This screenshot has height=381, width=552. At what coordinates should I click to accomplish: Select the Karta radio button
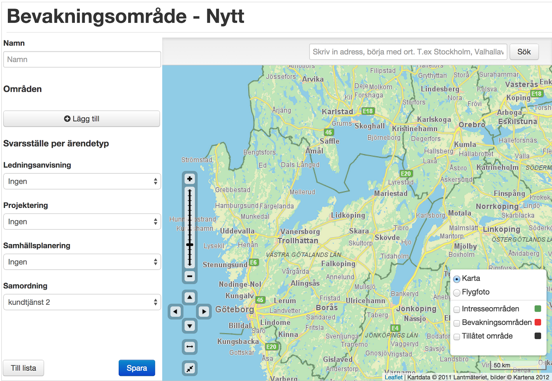(x=457, y=279)
